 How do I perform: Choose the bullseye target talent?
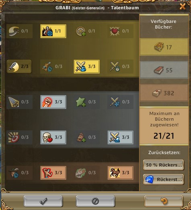19,137
